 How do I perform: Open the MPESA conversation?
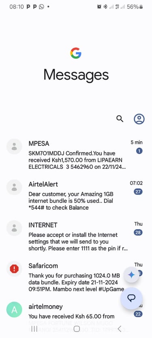(76, 155)
